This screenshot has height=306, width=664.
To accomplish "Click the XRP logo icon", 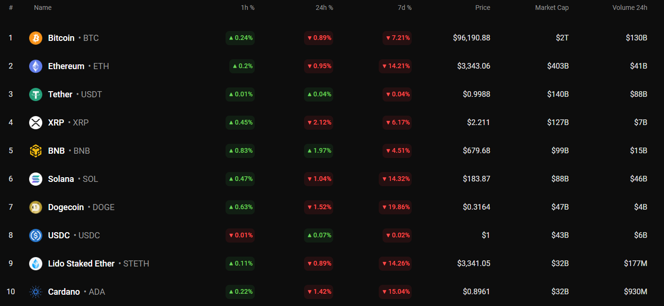I will (36, 123).
